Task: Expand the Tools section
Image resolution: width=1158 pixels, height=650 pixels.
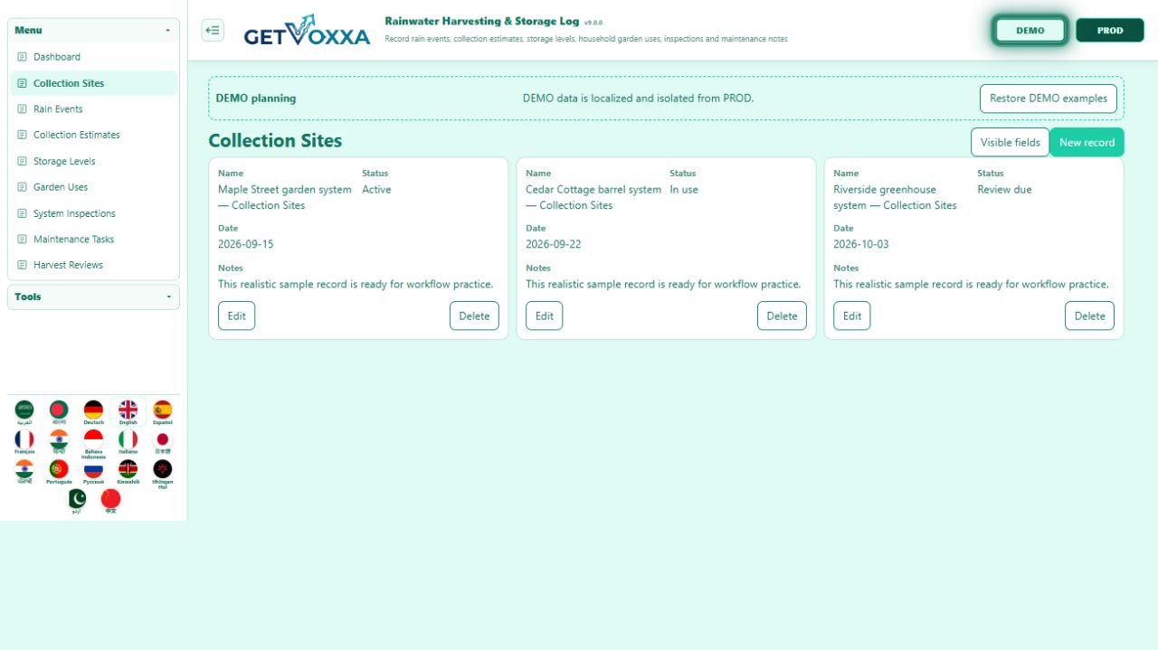Action: (x=93, y=297)
